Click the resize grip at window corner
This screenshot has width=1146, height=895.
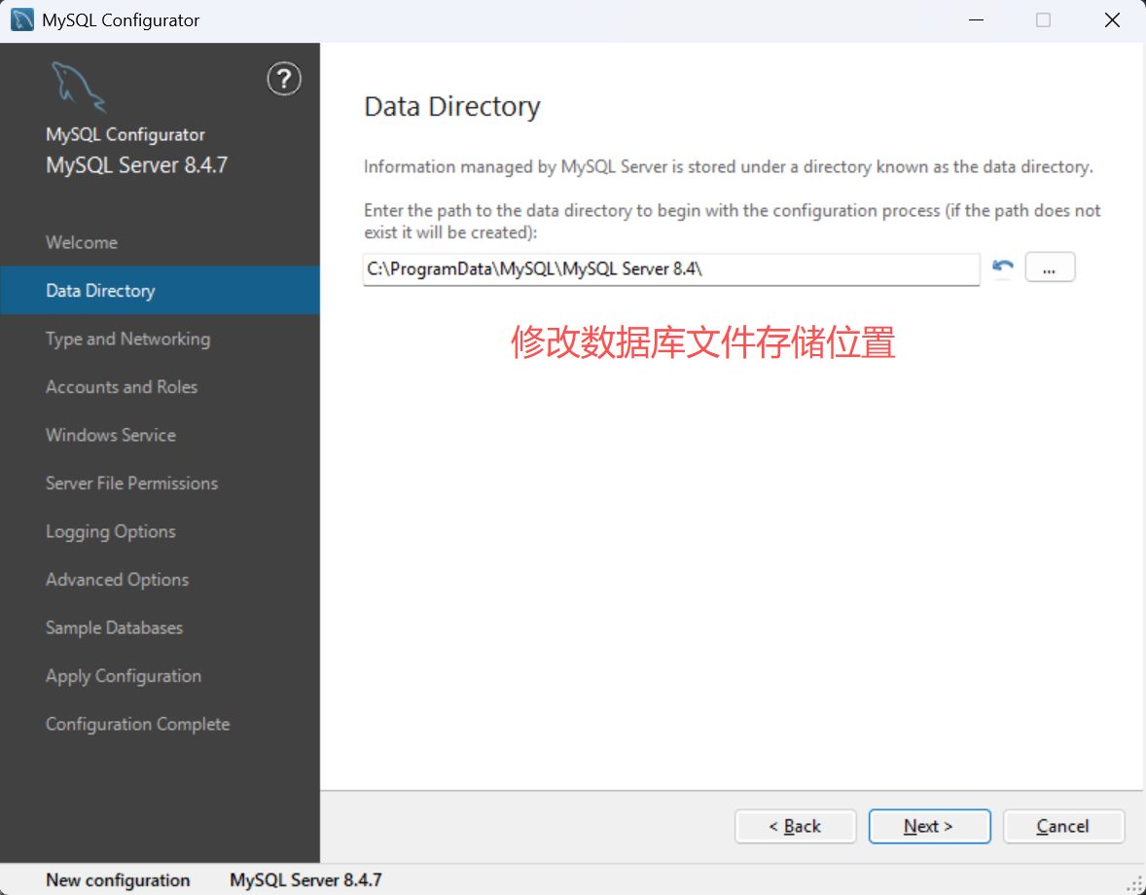tap(1134, 884)
